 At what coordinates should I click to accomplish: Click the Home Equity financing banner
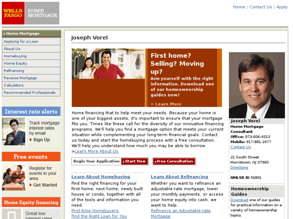click(x=31, y=202)
